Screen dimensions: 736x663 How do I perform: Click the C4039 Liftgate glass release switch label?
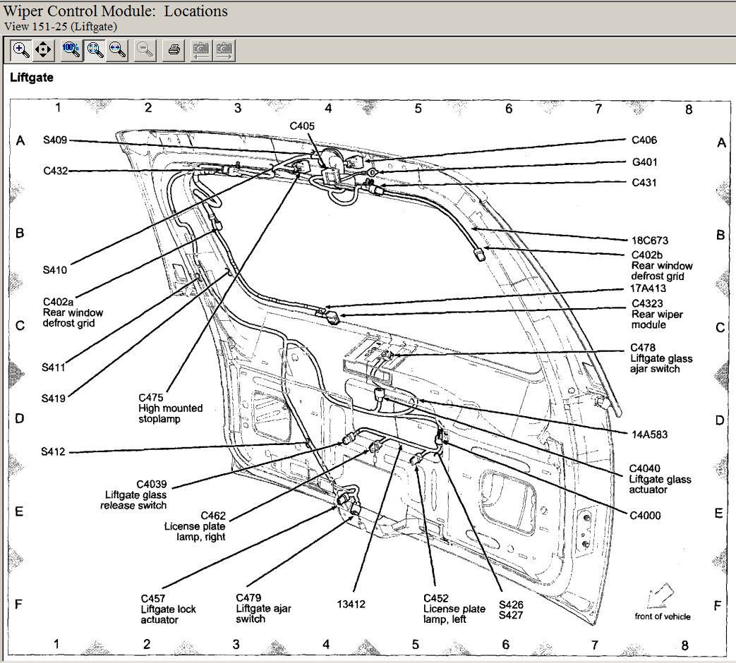tap(134, 494)
